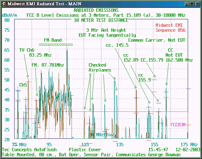Screen dimensions: 202x159
Task: Select the cc, 145.5 annotation label
Action: click(117, 45)
